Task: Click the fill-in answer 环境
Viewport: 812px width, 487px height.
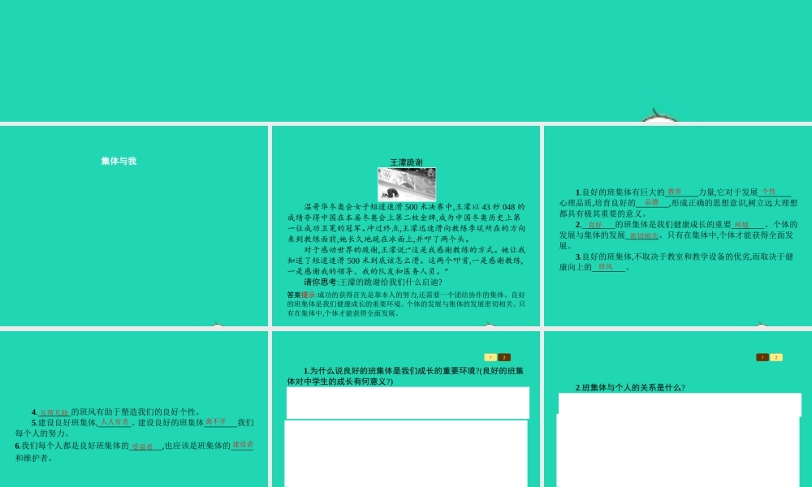Action: [x=741, y=225]
